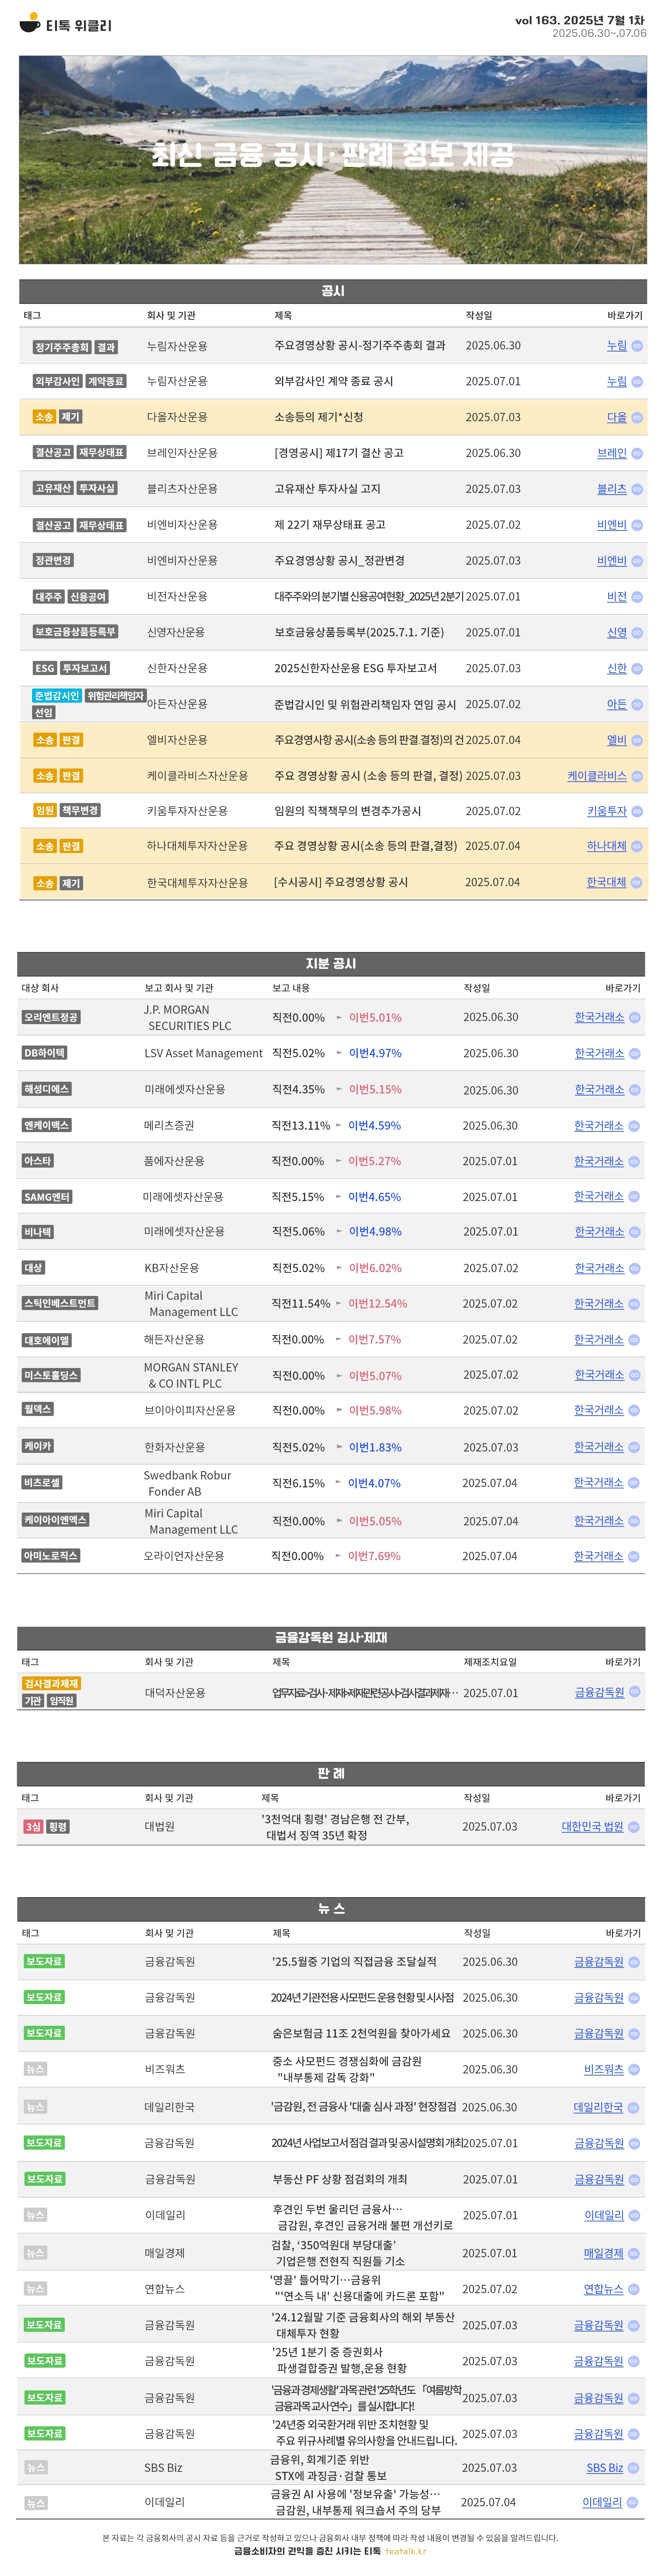Click the link icon beside 비전

[x=637, y=597]
